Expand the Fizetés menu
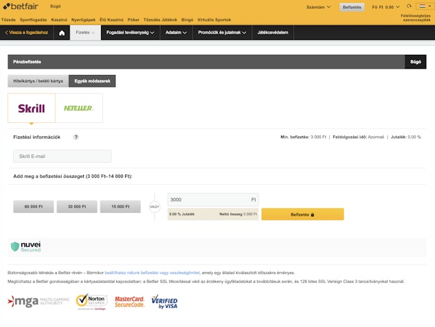The image size is (435, 327). point(85,32)
